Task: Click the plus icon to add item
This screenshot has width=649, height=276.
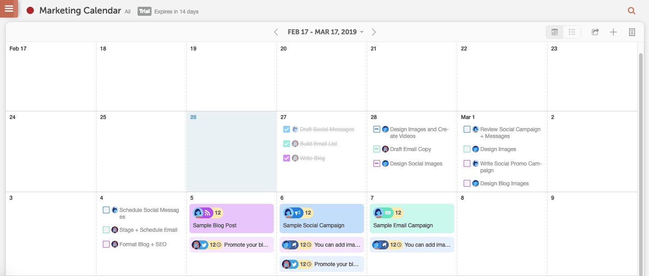Action: (613, 32)
